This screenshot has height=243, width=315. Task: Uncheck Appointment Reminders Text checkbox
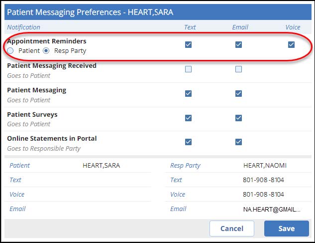[188, 45]
